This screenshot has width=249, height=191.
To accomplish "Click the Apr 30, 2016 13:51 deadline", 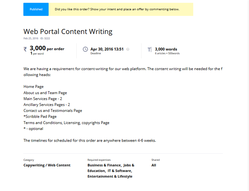I will point(107,49).
